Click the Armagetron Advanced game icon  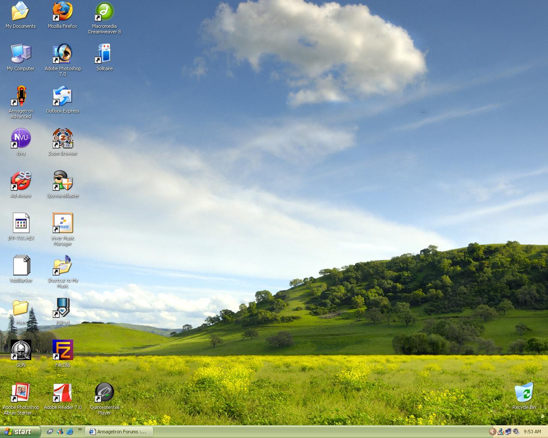[21, 96]
